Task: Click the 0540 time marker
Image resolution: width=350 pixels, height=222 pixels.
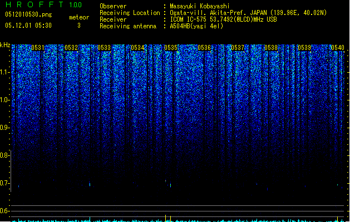Action: [x=338, y=48]
